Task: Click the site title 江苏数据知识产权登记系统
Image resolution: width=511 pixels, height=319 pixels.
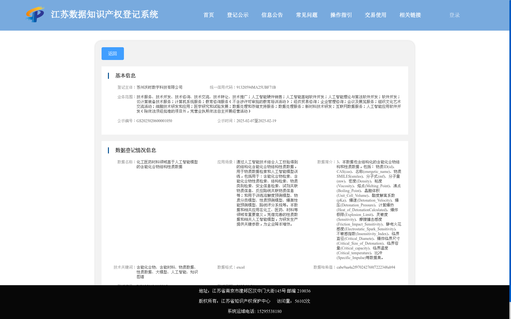Action: point(104,14)
